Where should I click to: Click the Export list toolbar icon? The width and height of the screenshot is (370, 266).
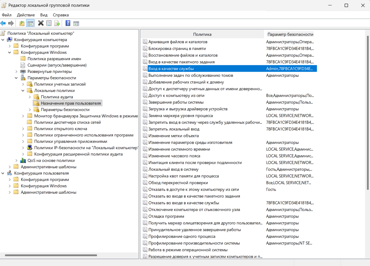point(57,23)
